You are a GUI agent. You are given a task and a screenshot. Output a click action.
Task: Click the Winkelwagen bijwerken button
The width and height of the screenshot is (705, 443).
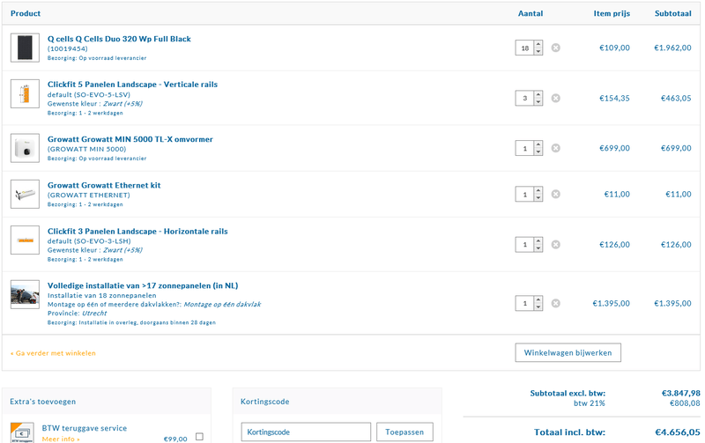tap(568, 352)
